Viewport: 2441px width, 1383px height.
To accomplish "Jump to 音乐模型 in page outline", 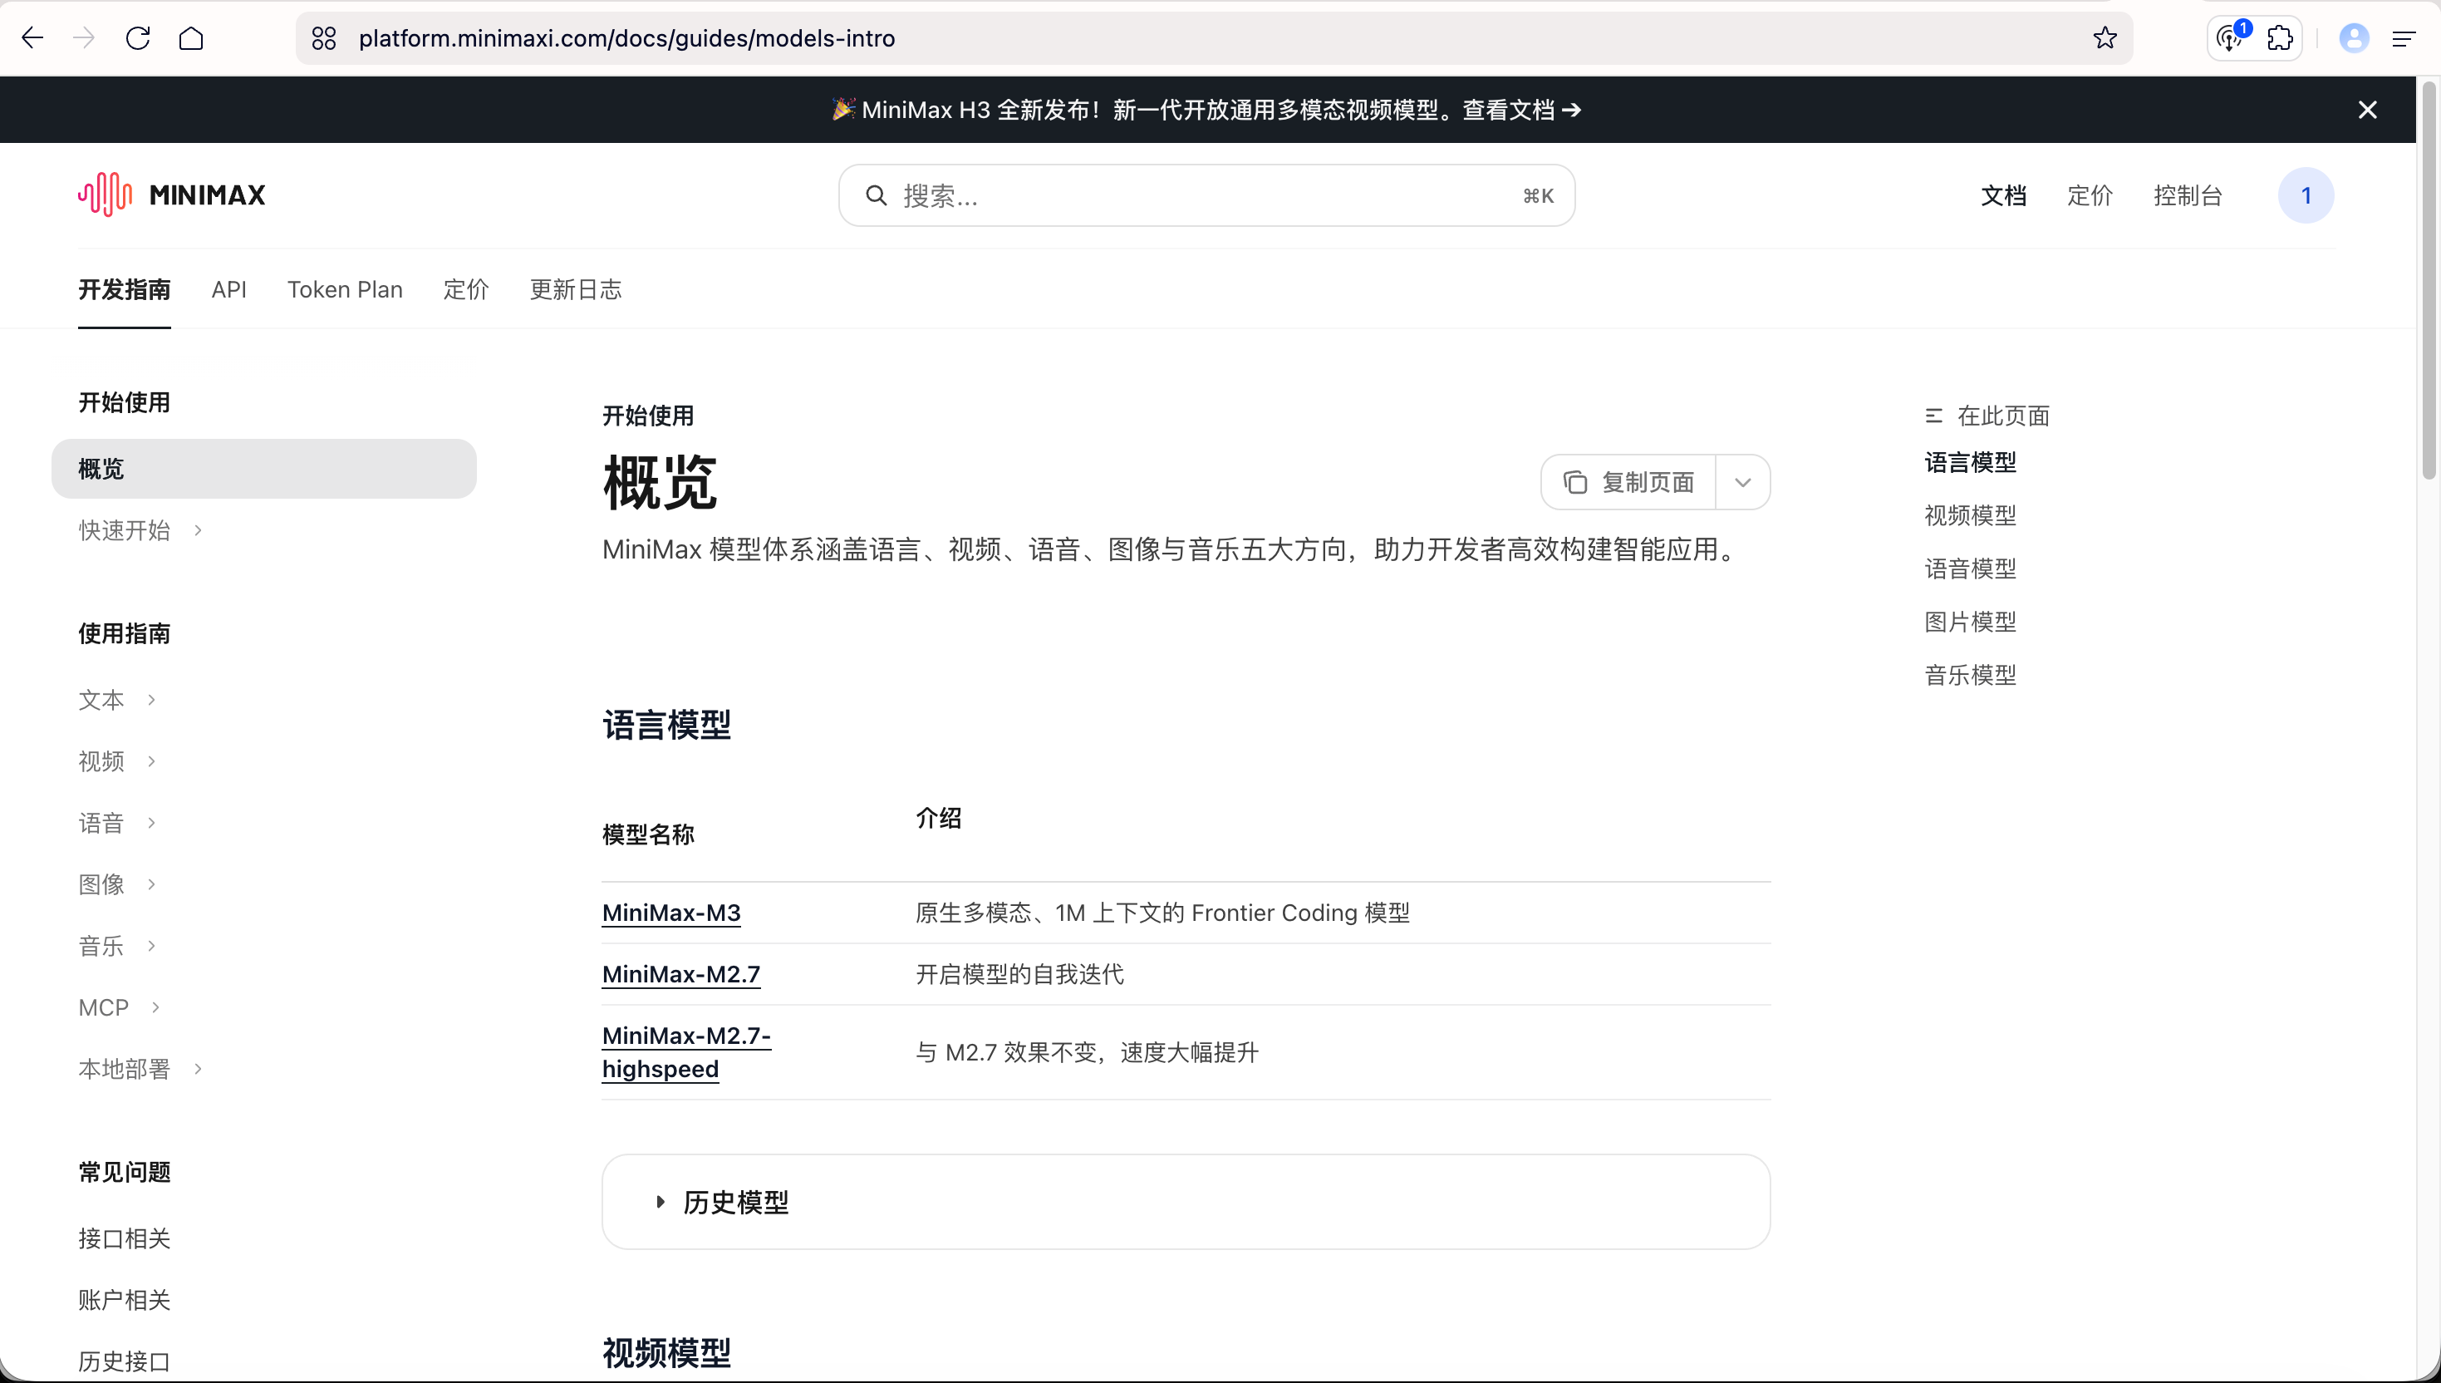I will pyautogui.click(x=1970, y=676).
